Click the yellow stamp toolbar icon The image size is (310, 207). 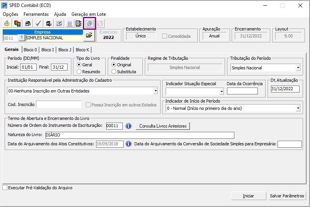pos(7,24)
